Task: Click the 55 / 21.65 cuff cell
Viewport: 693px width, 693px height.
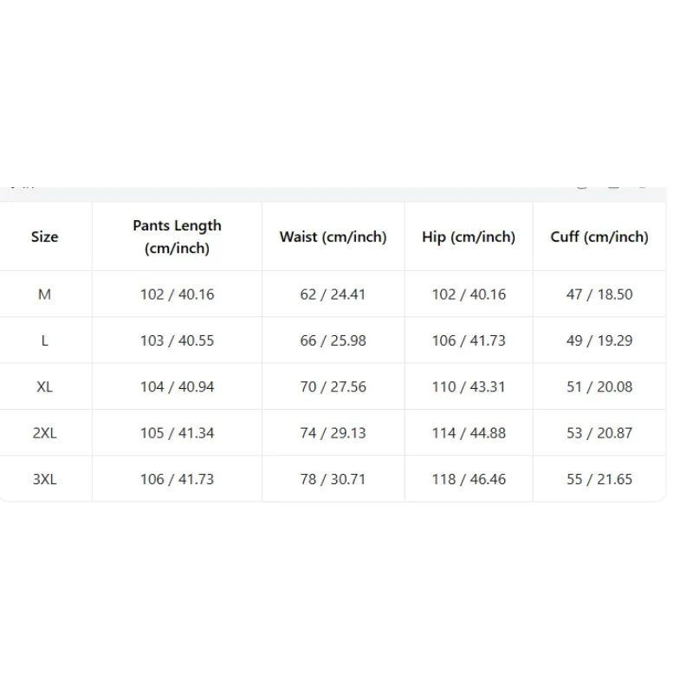Action: click(599, 479)
